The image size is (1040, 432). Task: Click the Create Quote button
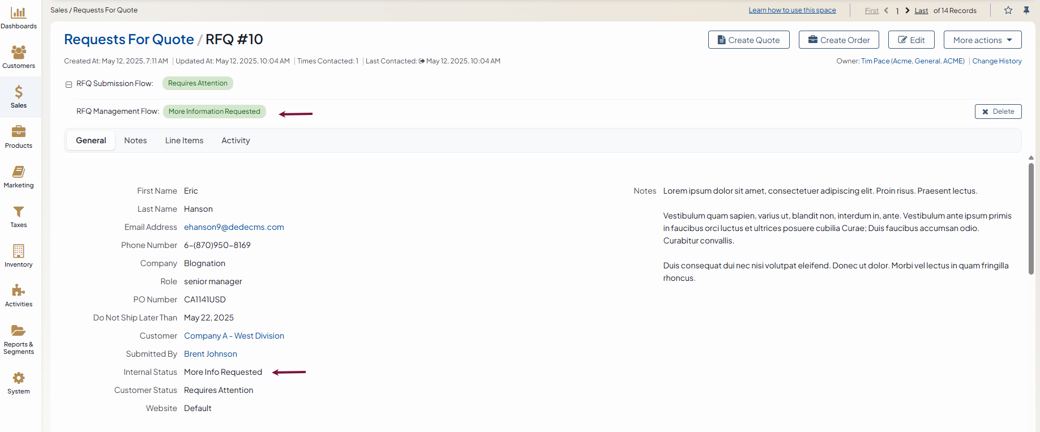click(x=749, y=40)
